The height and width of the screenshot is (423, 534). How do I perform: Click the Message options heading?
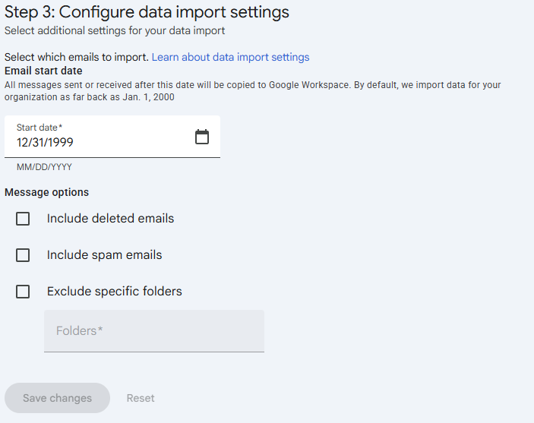point(46,192)
